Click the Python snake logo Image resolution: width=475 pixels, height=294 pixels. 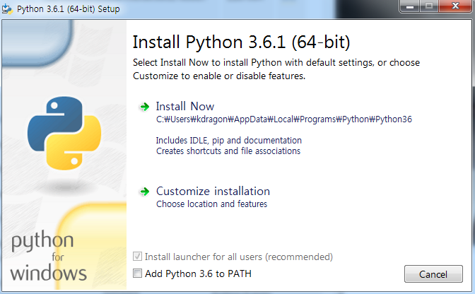pos(64,134)
